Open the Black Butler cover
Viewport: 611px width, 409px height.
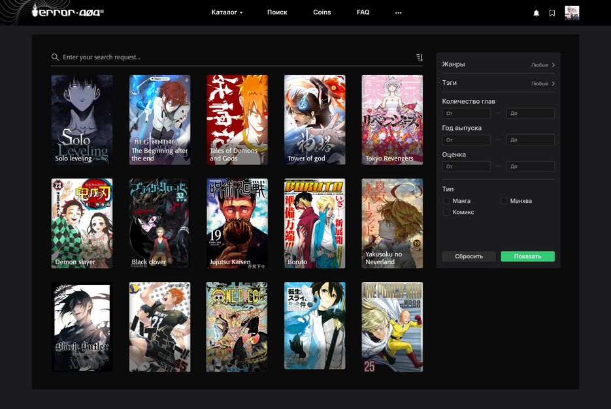[82, 327]
